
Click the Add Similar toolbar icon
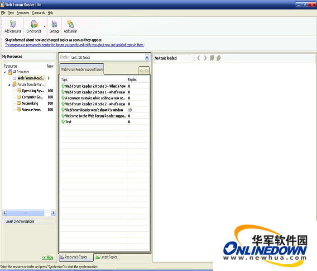(x=70, y=26)
